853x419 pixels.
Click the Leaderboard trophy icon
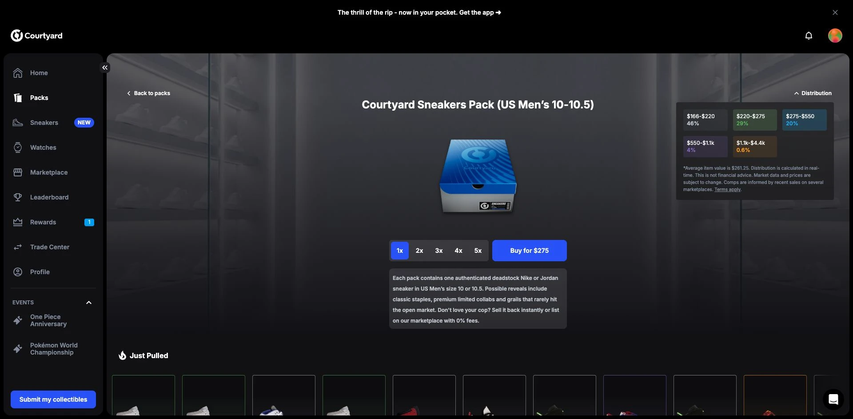(18, 197)
